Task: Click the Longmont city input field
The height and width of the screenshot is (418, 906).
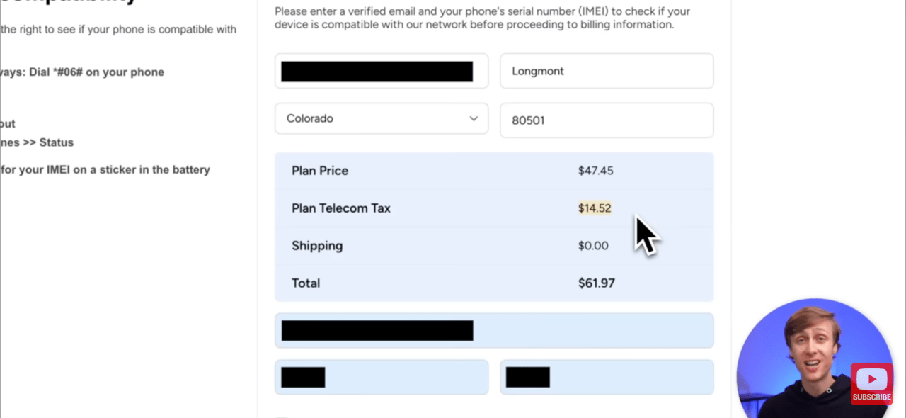Action: [607, 71]
